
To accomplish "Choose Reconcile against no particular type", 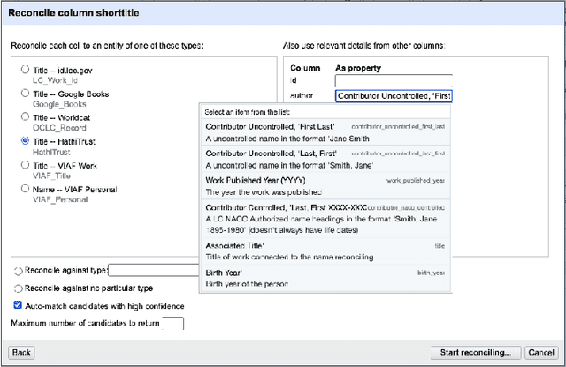I will coord(18,288).
